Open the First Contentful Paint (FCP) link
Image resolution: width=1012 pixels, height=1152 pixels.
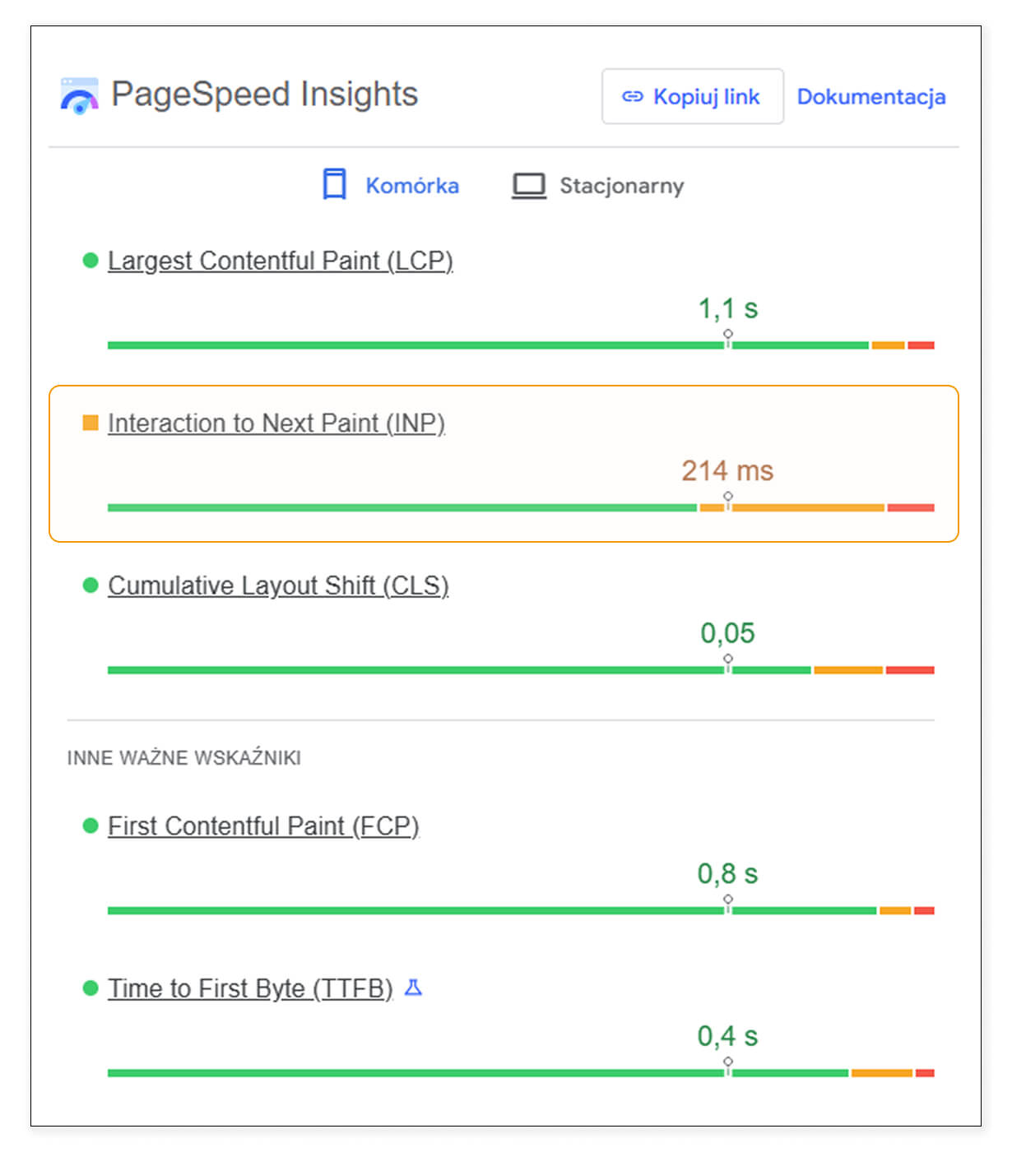pos(263,826)
